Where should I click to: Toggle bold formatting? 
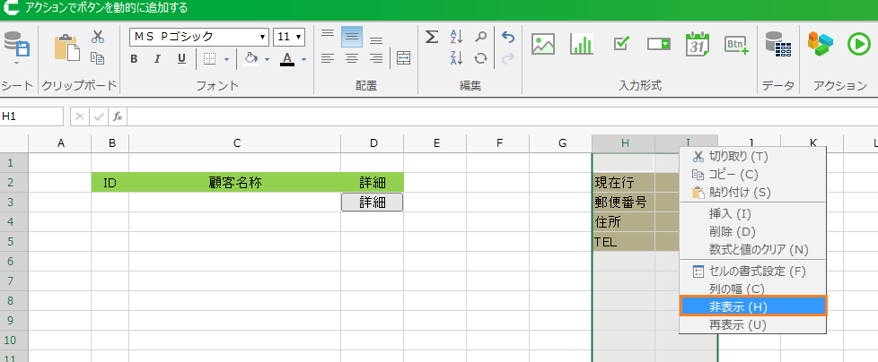coord(134,59)
